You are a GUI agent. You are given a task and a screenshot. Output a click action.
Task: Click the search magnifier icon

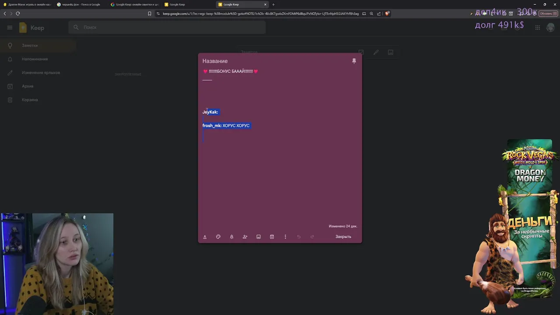(76, 27)
